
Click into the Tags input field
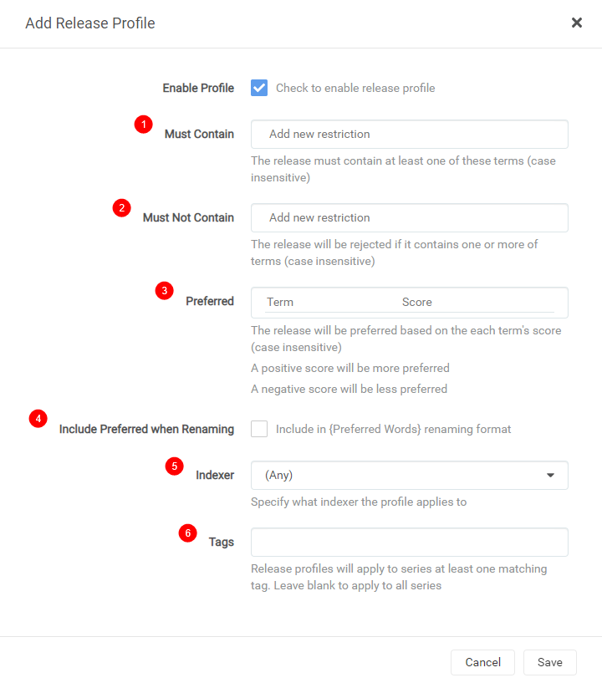click(x=410, y=543)
